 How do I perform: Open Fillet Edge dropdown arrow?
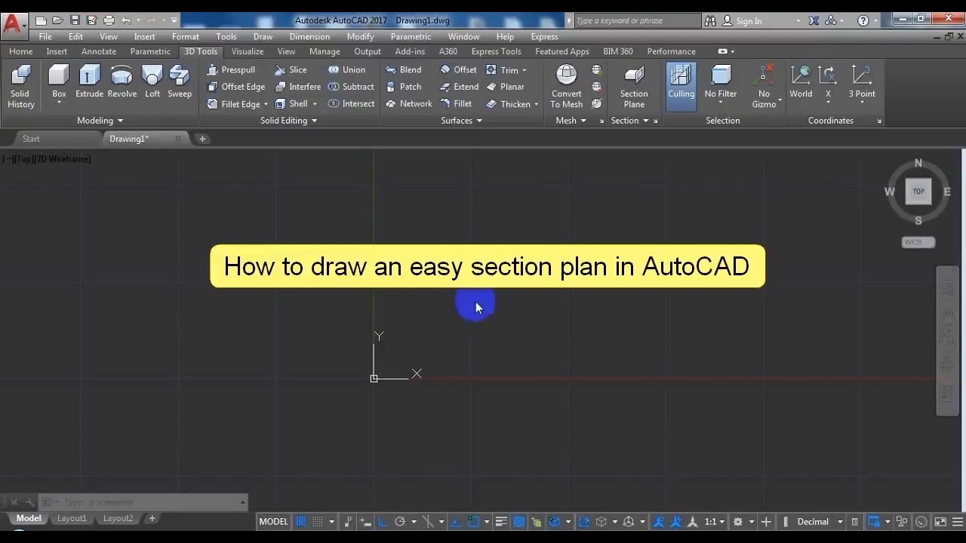(x=266, y=105)
